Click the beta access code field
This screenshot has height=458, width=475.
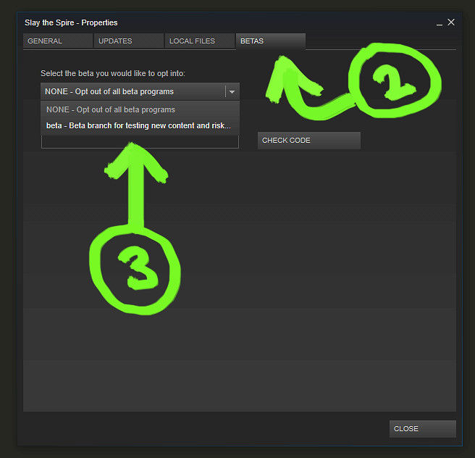[140, 142]
